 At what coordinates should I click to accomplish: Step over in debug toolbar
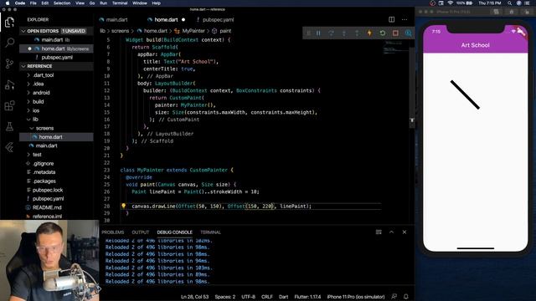tap(332, 33)
